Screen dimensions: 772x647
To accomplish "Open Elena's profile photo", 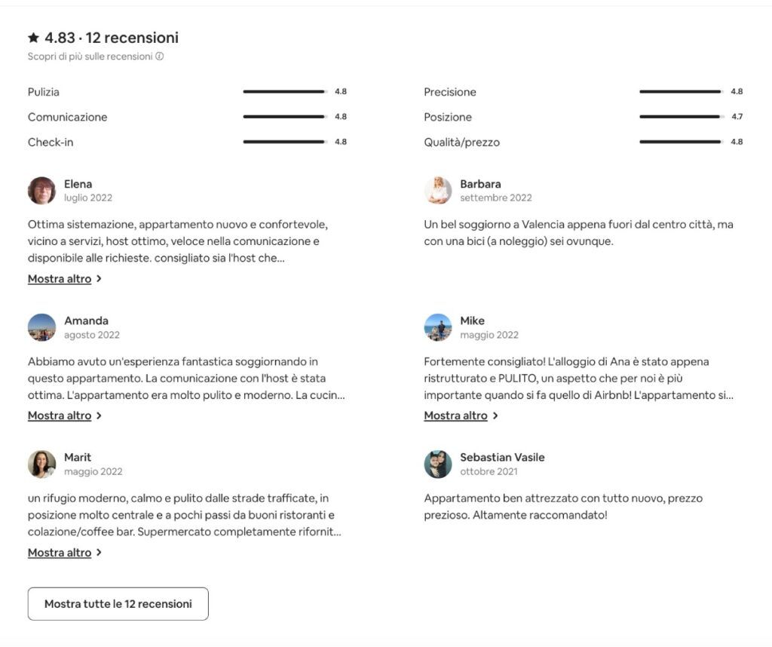I will (x=42, y=191).
